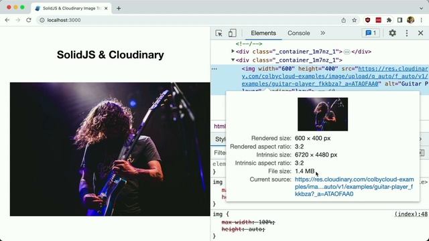Click the SolidJS & Cloudinary heading
Screen dimensions: 429x241
(x=110, y=55)
